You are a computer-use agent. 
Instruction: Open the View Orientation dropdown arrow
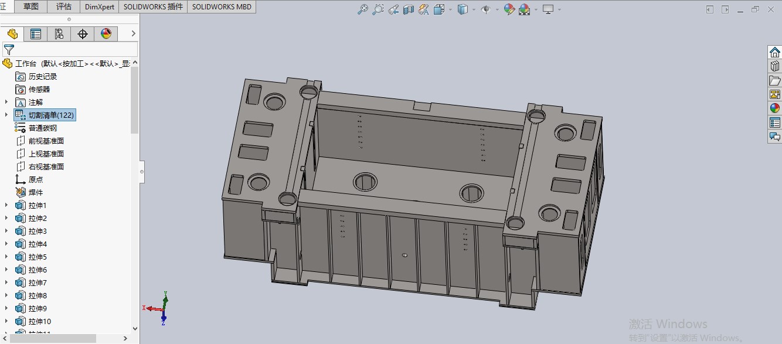[450, 9]
